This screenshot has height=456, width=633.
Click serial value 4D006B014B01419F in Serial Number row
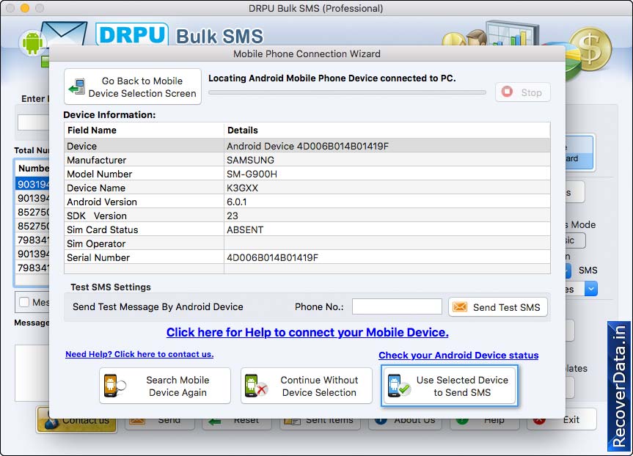273,257
